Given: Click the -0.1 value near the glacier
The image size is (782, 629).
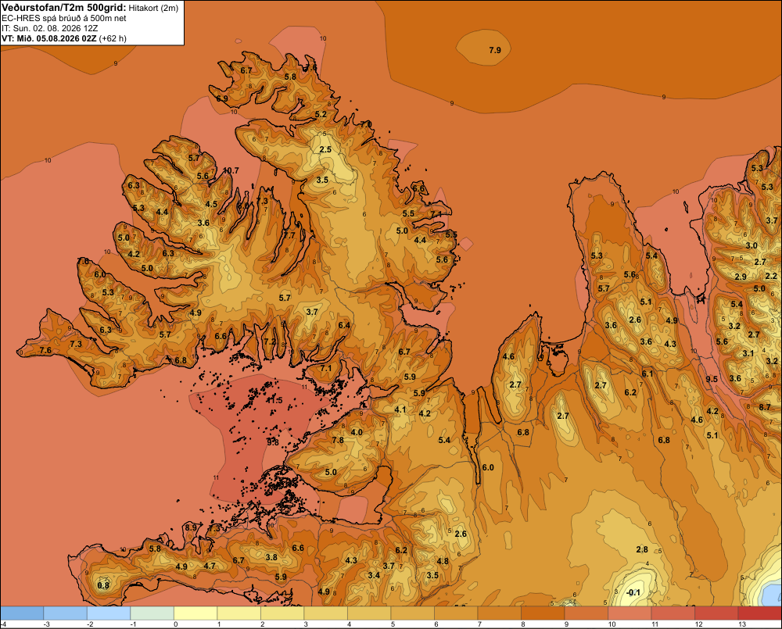Looking at the screenshot, I should (x=633, y=592).
